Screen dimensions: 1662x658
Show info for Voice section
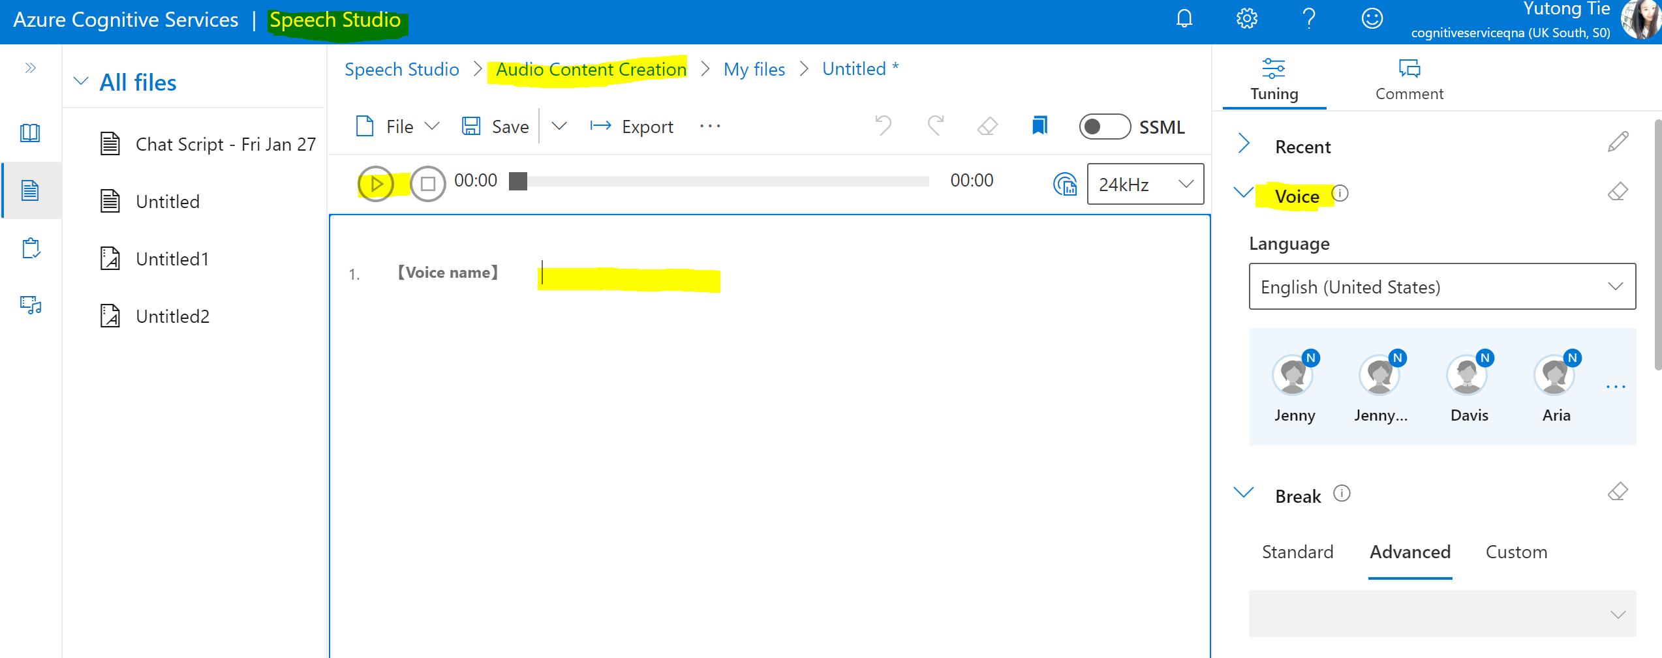pos(1340,193)
